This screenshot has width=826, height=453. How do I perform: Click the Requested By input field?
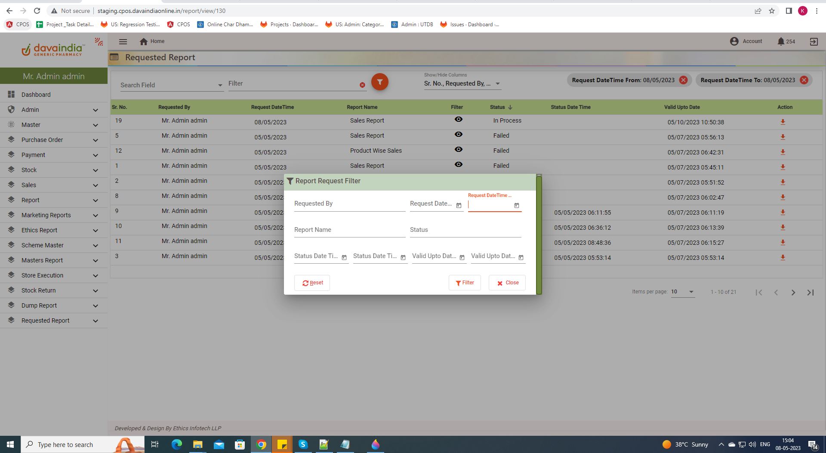click(349, 204)
